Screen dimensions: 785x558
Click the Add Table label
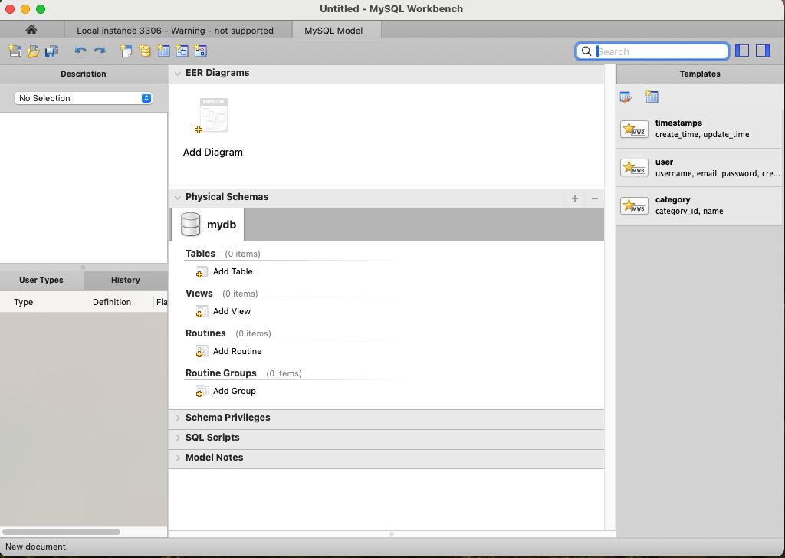click(233, 271)
